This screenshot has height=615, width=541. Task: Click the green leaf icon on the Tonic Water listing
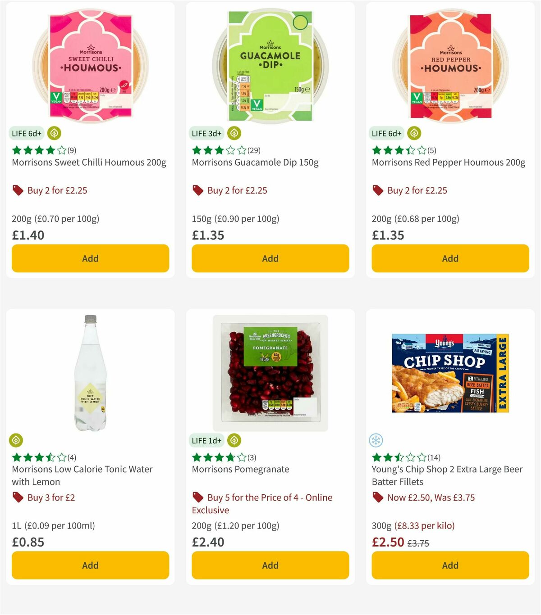point(16,440)
